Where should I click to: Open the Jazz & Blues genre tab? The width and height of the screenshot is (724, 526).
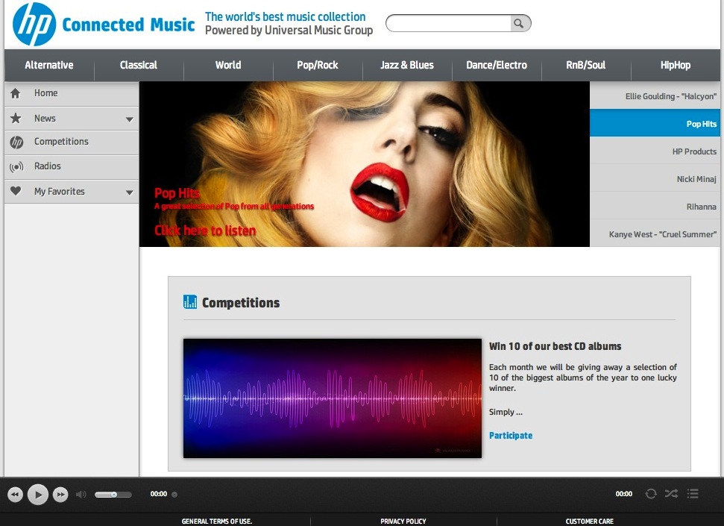(x=407, y=65)
